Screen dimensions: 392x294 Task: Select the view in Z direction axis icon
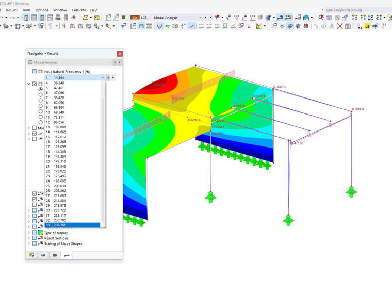pos(371,17)
